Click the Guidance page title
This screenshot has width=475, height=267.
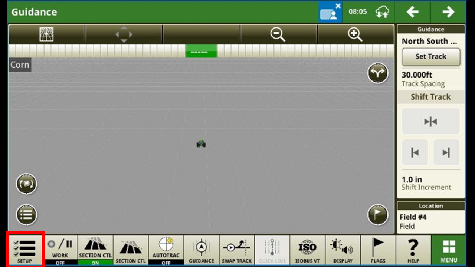tap(34, 12)
